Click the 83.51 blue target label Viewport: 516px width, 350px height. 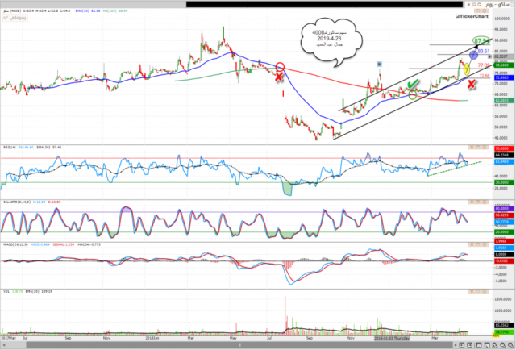(484, 51)
